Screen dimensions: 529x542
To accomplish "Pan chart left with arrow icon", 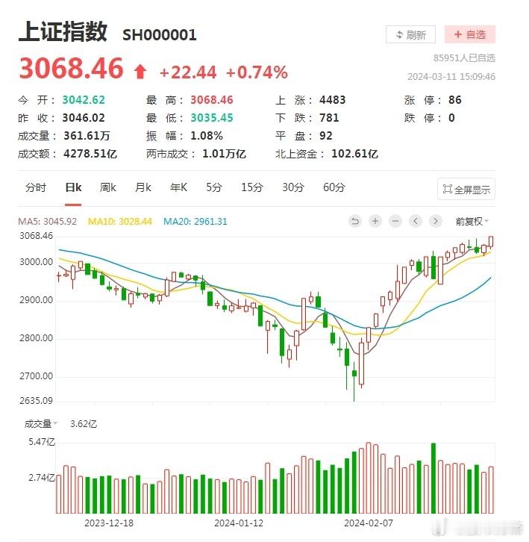I will tap(416, 221).
